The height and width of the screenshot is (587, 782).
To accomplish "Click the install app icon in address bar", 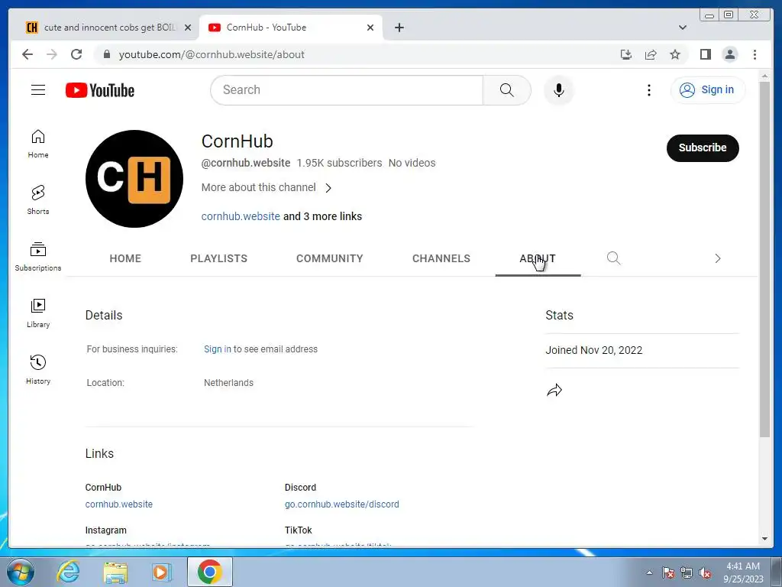I will point(626,54).
